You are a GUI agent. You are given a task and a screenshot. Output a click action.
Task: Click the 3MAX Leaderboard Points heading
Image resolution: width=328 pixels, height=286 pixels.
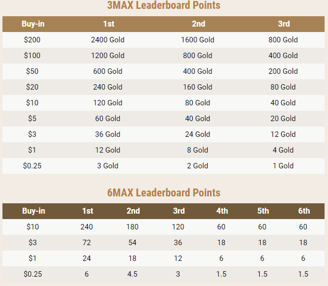pos(164,6)
